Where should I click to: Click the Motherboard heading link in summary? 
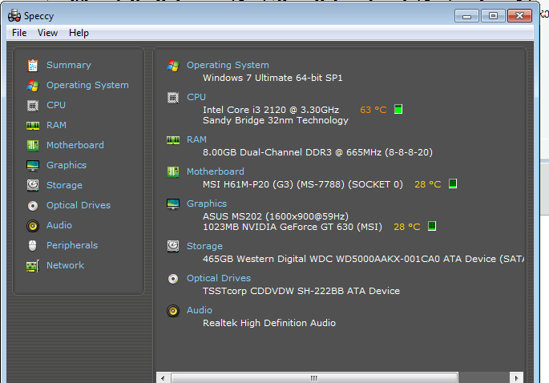pyautogui.click(x=216, y=171)
